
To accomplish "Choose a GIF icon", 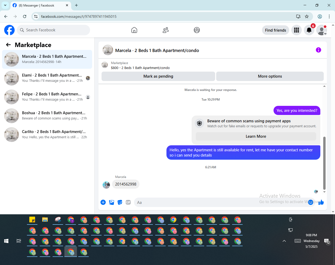I will (x=128, y=202).
